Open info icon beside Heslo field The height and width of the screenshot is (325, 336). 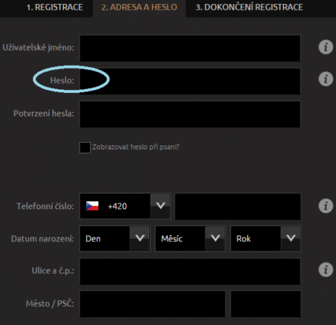tap(326, 79)
